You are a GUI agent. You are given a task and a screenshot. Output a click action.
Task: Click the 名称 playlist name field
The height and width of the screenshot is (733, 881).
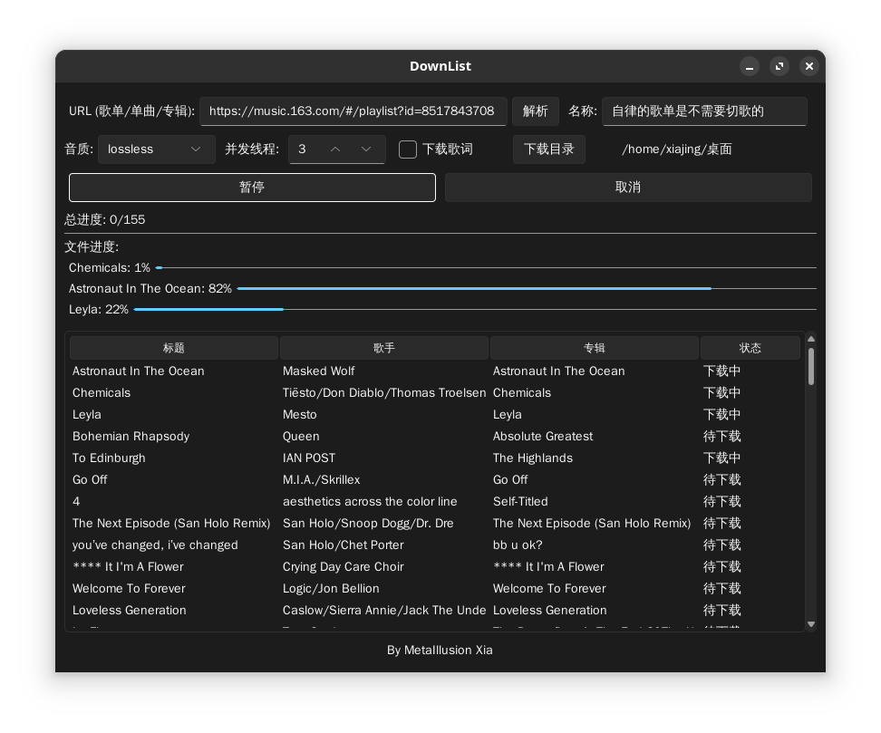point(703,111)
